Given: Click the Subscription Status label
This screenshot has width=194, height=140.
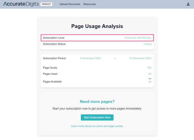Looking at the screenshot, I should (x=55, y=44).
